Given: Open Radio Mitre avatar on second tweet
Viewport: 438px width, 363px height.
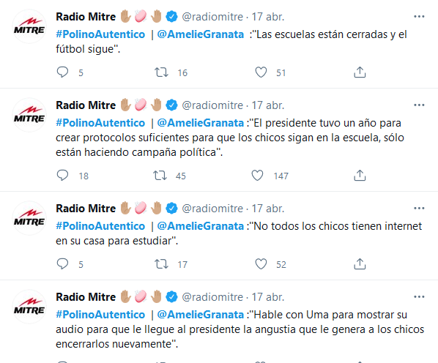Looking at the screenshot, I should point(29,115).
